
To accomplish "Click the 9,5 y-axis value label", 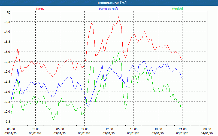I will [7, 121].
